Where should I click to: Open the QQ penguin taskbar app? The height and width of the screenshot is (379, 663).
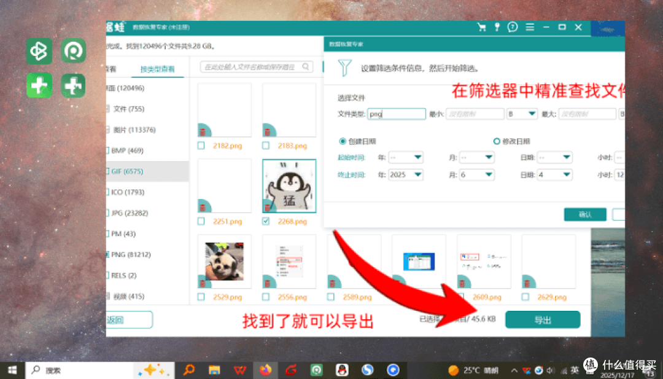[x=342, y=370]
